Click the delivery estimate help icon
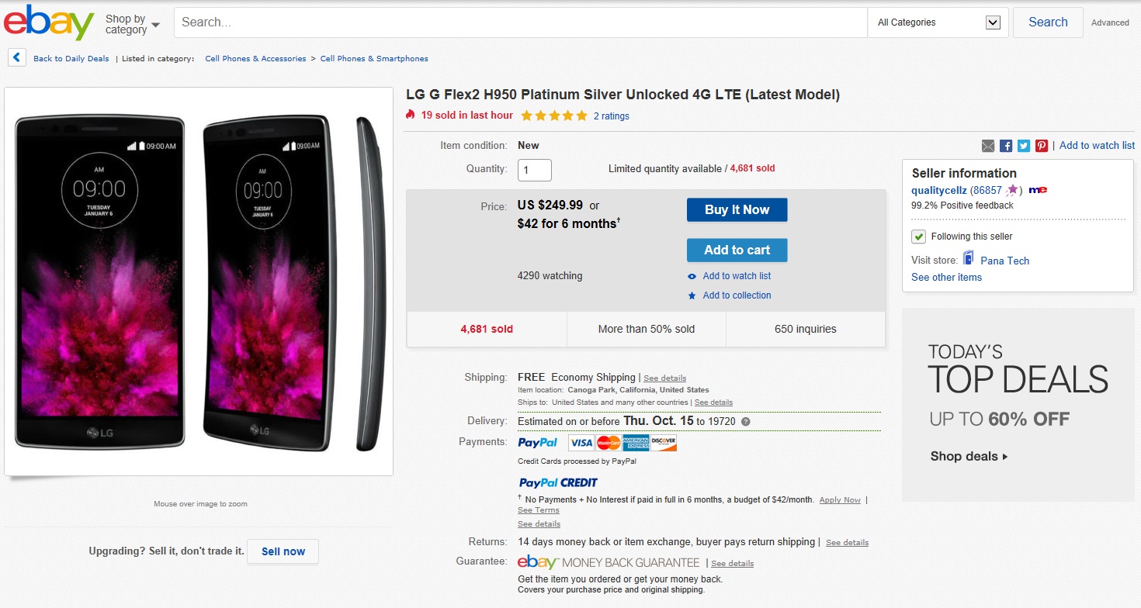This screenshot has width=1141, height=608. point(746,422)
